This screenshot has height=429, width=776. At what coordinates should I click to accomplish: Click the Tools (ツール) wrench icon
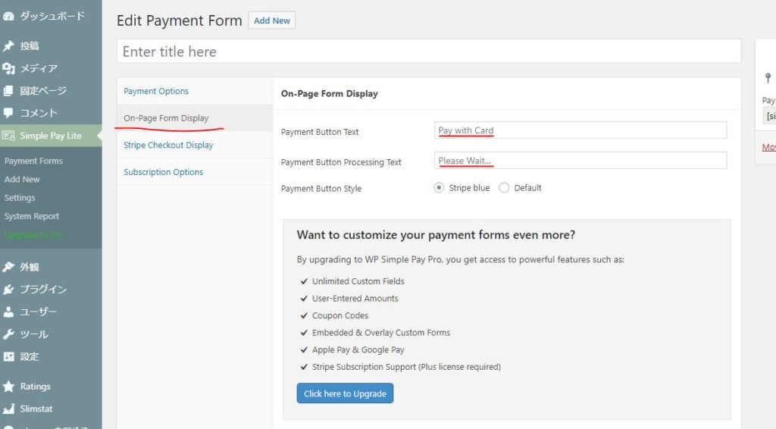(x=8, y=334)
